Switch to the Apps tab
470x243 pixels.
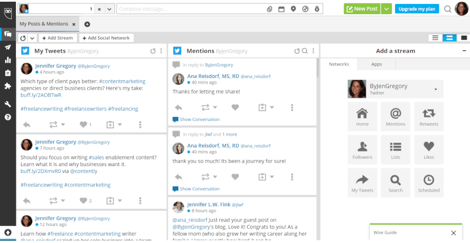[377, 64]
